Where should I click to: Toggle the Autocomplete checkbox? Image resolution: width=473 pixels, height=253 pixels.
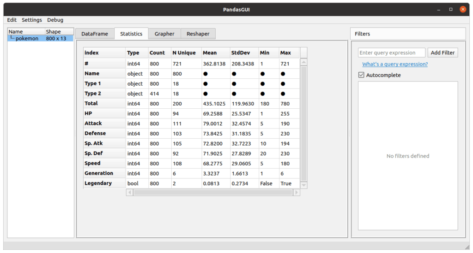[x=361, y=75]
